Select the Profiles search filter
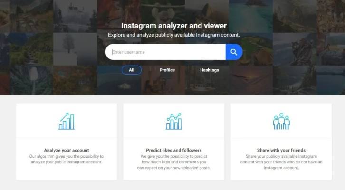The width and height of the screenshot is (345, 190). [167, 70]
